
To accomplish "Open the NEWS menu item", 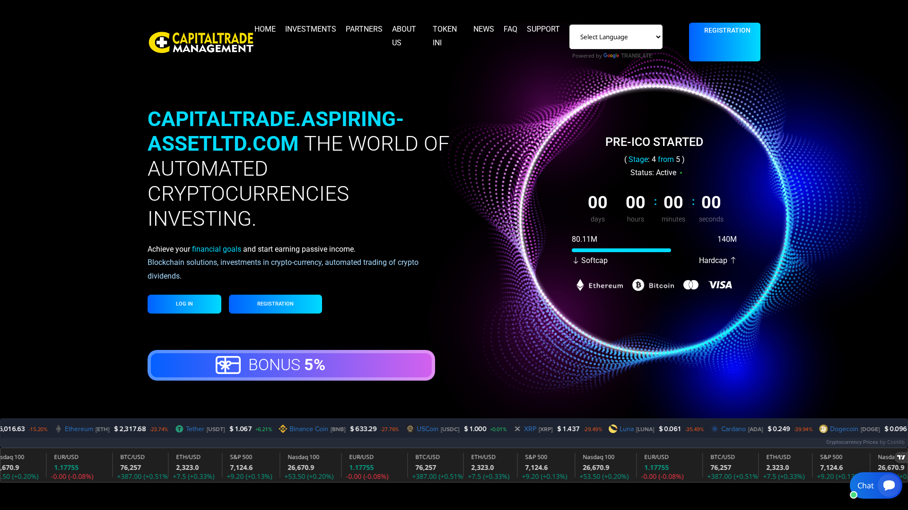I will click(484, 29).
